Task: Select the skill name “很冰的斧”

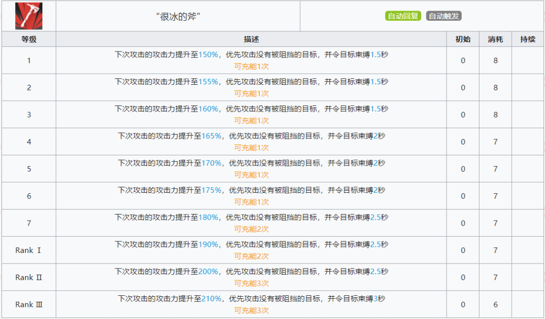Action: 178,16
